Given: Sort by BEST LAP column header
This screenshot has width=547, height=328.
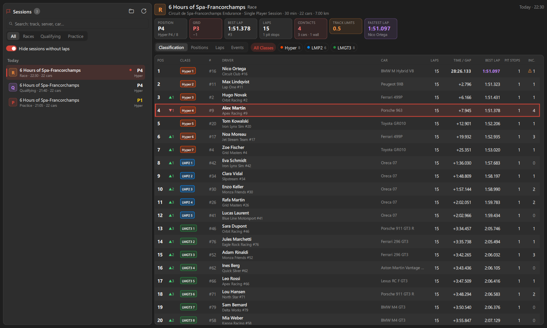Looking at the screenshot, I should tap(492, 60).
